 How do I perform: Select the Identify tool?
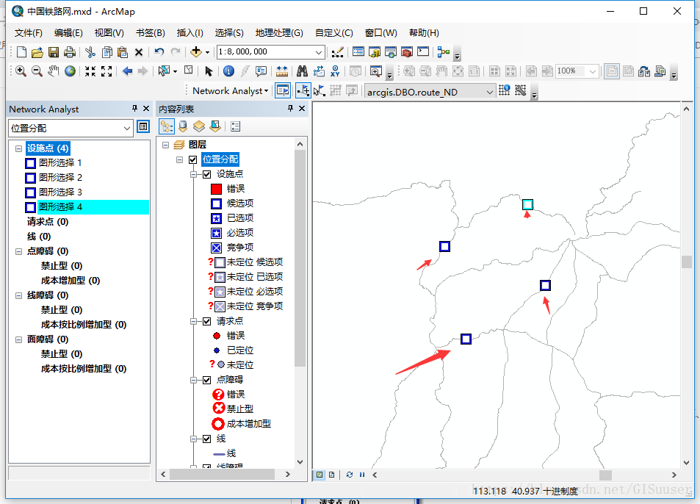tap(228, 71)
